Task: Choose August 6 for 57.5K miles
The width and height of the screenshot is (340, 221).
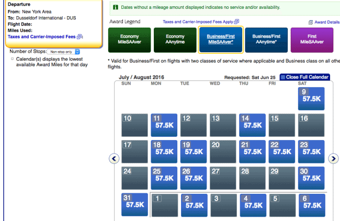Action: pyautogui.click(x=312, y=205)
